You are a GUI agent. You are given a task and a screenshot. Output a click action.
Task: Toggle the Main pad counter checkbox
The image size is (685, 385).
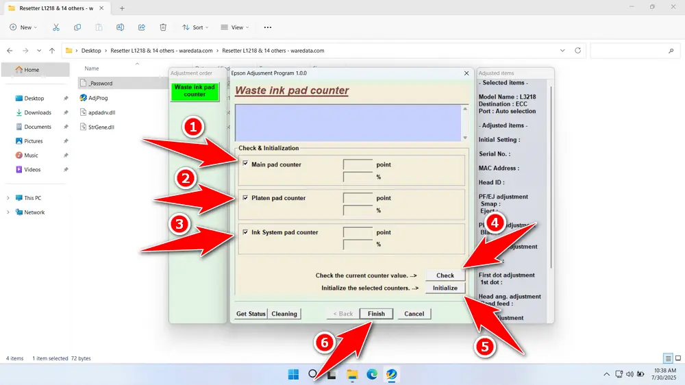[245, 164]
